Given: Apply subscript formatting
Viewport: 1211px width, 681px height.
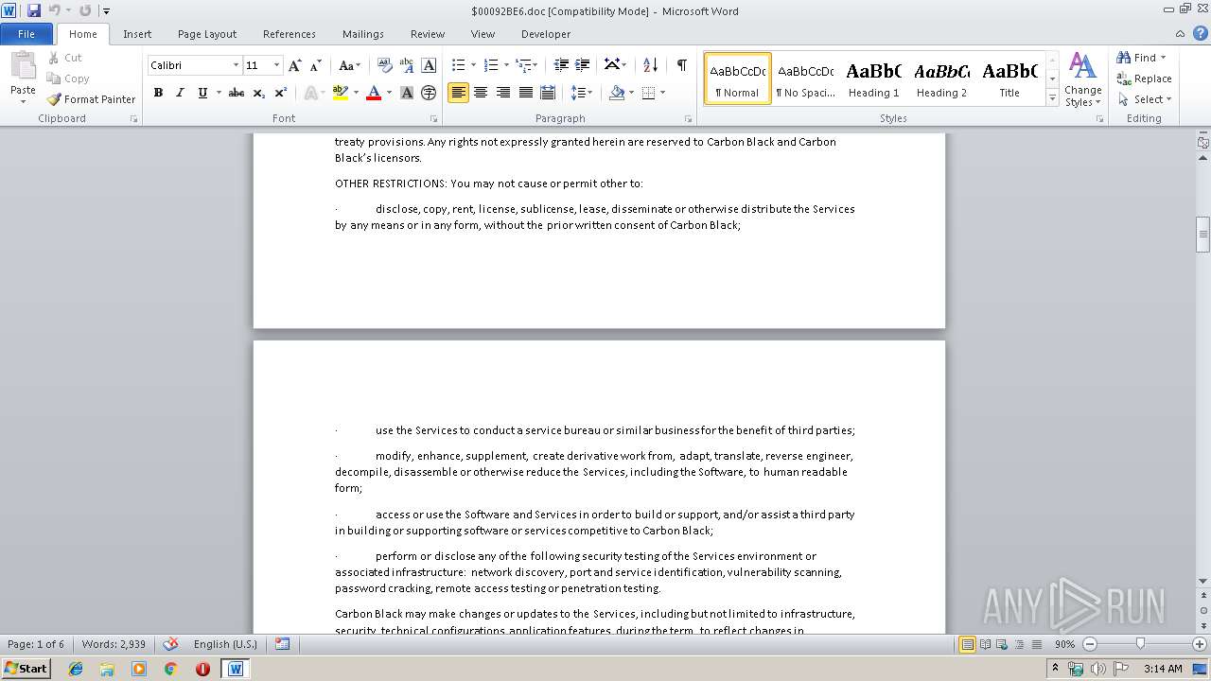Looking at the screenshot, I should pyautogui.click(x=258, y=93).
